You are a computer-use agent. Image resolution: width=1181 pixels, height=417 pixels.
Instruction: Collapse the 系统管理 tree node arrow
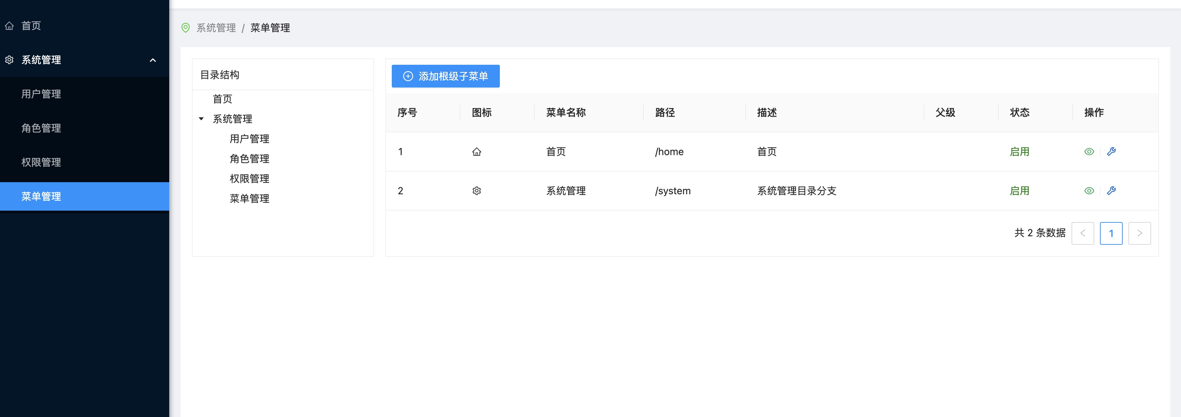point(201,119)
